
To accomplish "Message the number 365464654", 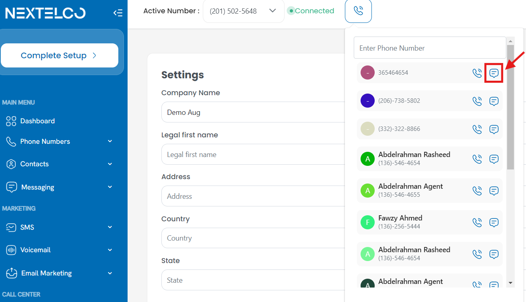I will 494,73.
